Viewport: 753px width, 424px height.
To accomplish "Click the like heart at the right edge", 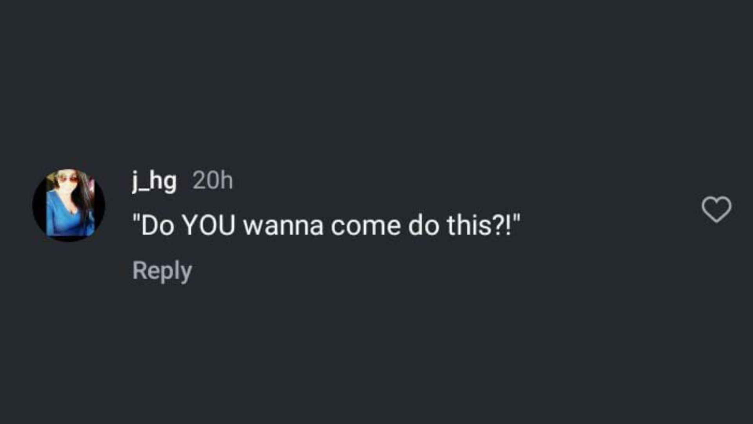I will coord(716,209).
